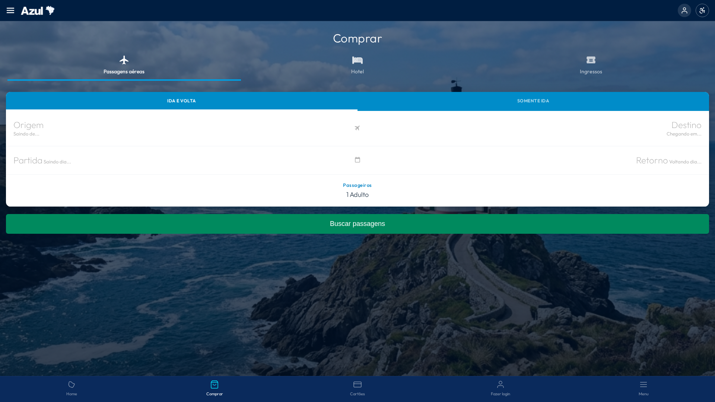715x402 pixels.
Task: Open Fazer login in the bottom bar
Action: point(500,389)
